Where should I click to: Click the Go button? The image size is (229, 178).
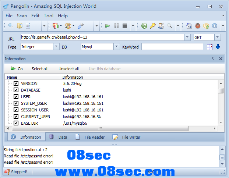17,69
